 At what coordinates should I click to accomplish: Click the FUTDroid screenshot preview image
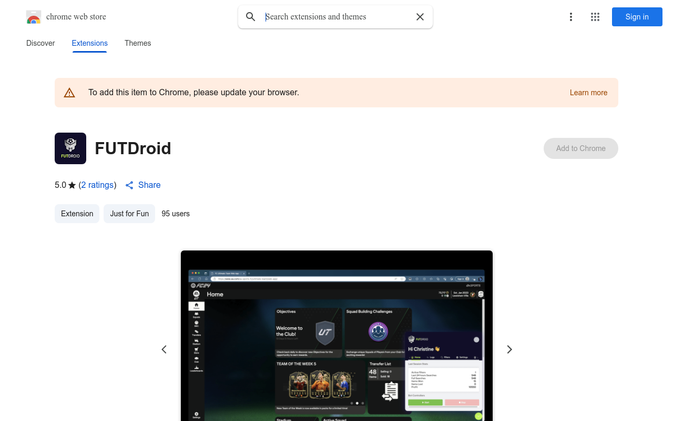tap(336, 336)
